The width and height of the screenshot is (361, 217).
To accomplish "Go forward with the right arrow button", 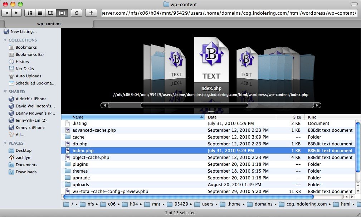I will click(x=16, y=13).
